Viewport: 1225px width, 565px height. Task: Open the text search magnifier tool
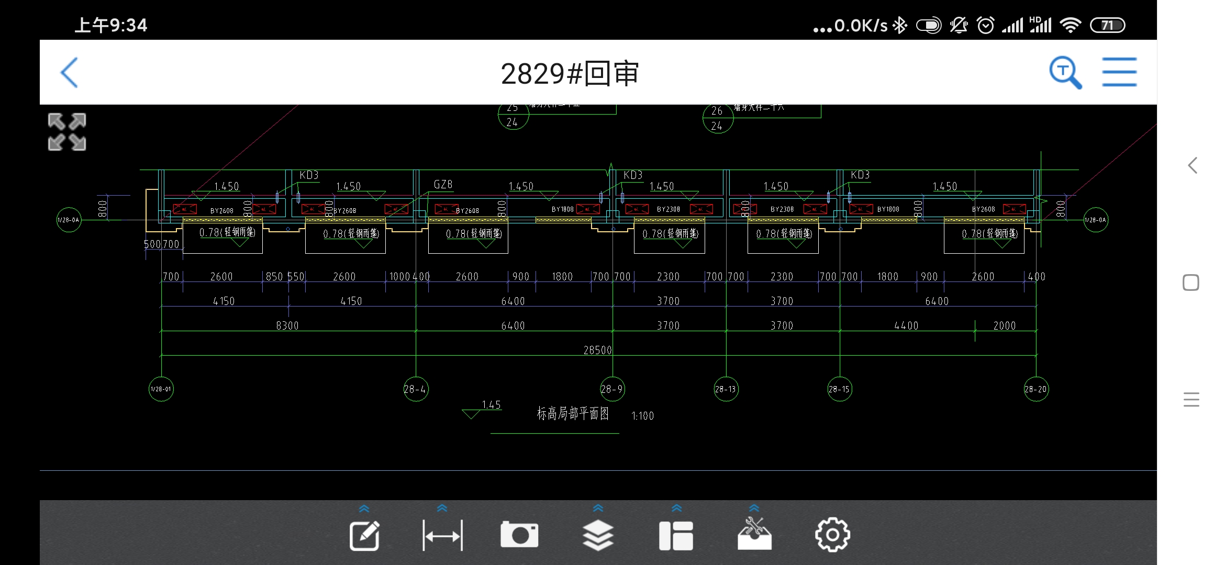pos(1065,73)
